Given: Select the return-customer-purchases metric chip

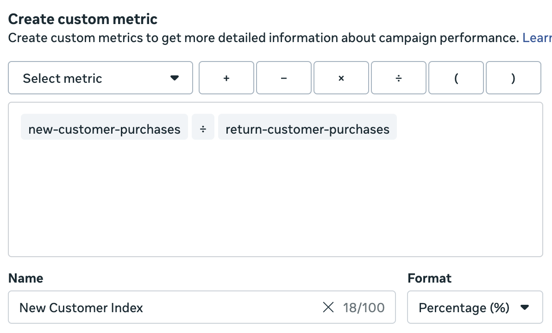Looking at the screenshot, I should click(x=307, y=129).
